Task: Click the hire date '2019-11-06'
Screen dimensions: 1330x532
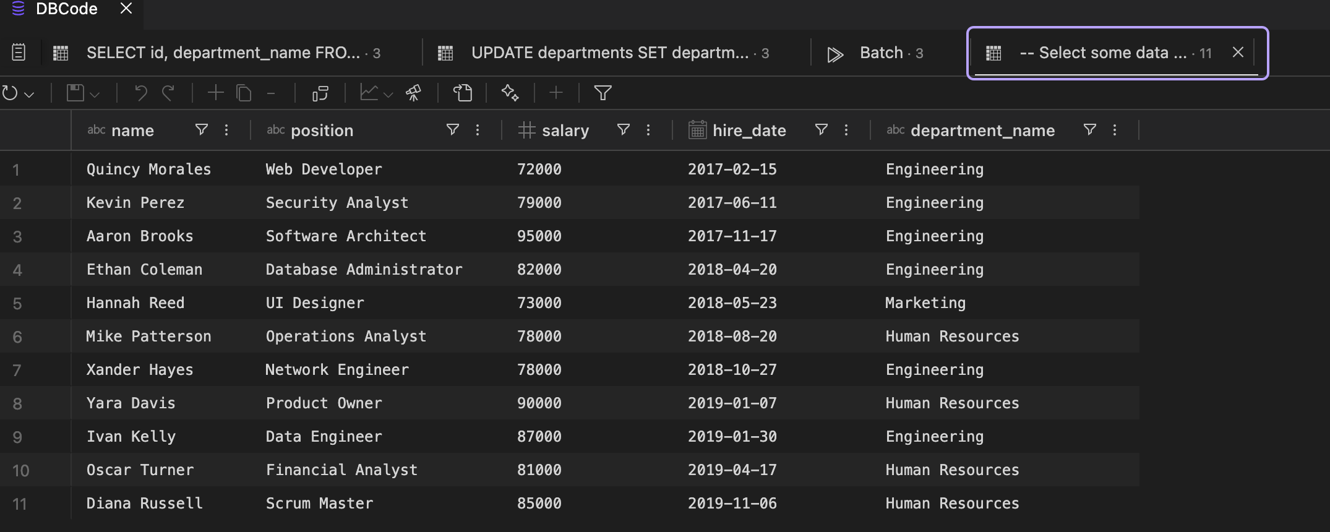Action: point(732,504)
